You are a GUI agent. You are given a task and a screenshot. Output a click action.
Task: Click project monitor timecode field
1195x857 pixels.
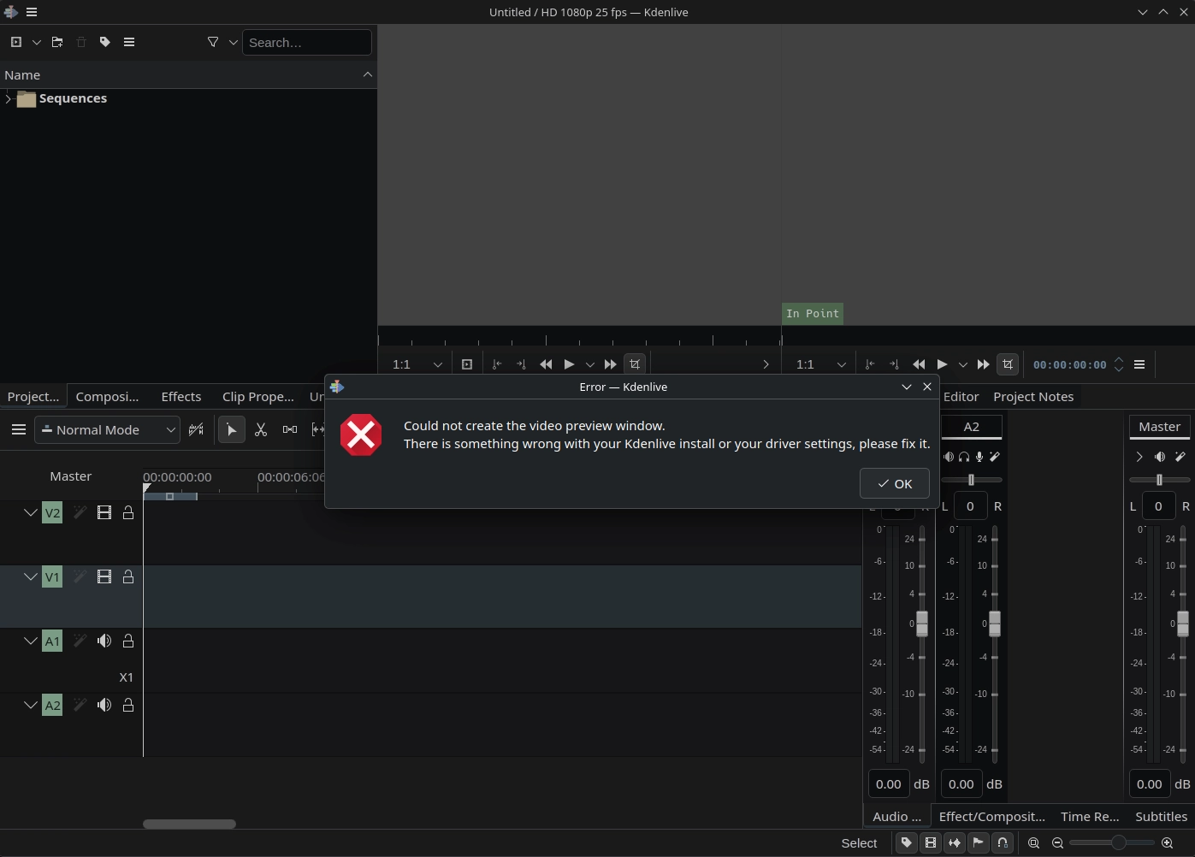[x=1070, y=364]
